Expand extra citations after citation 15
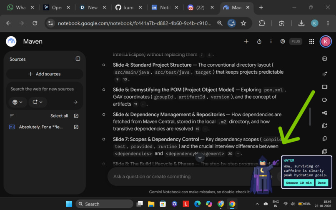The width and height of the screenshot is (336, 210). [205, 129]
